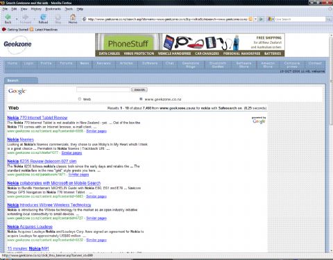Open the Bookmarks menu
This screenshot has width=333, height=260.
[53, 9]
